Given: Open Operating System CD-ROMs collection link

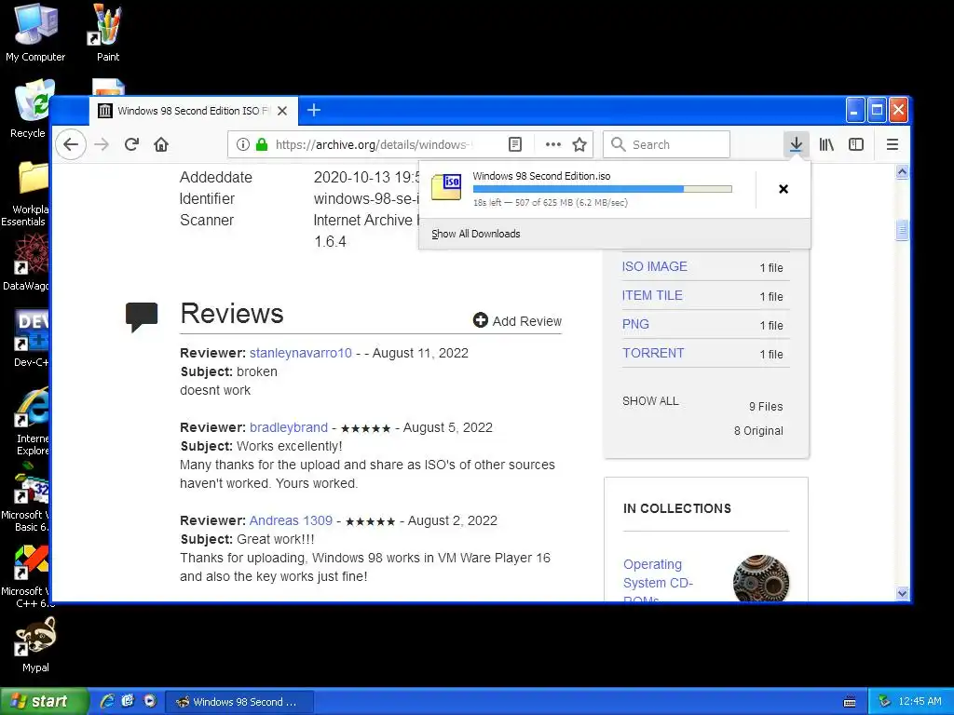Looking at the screenshot, I should (x=658, y=581).
